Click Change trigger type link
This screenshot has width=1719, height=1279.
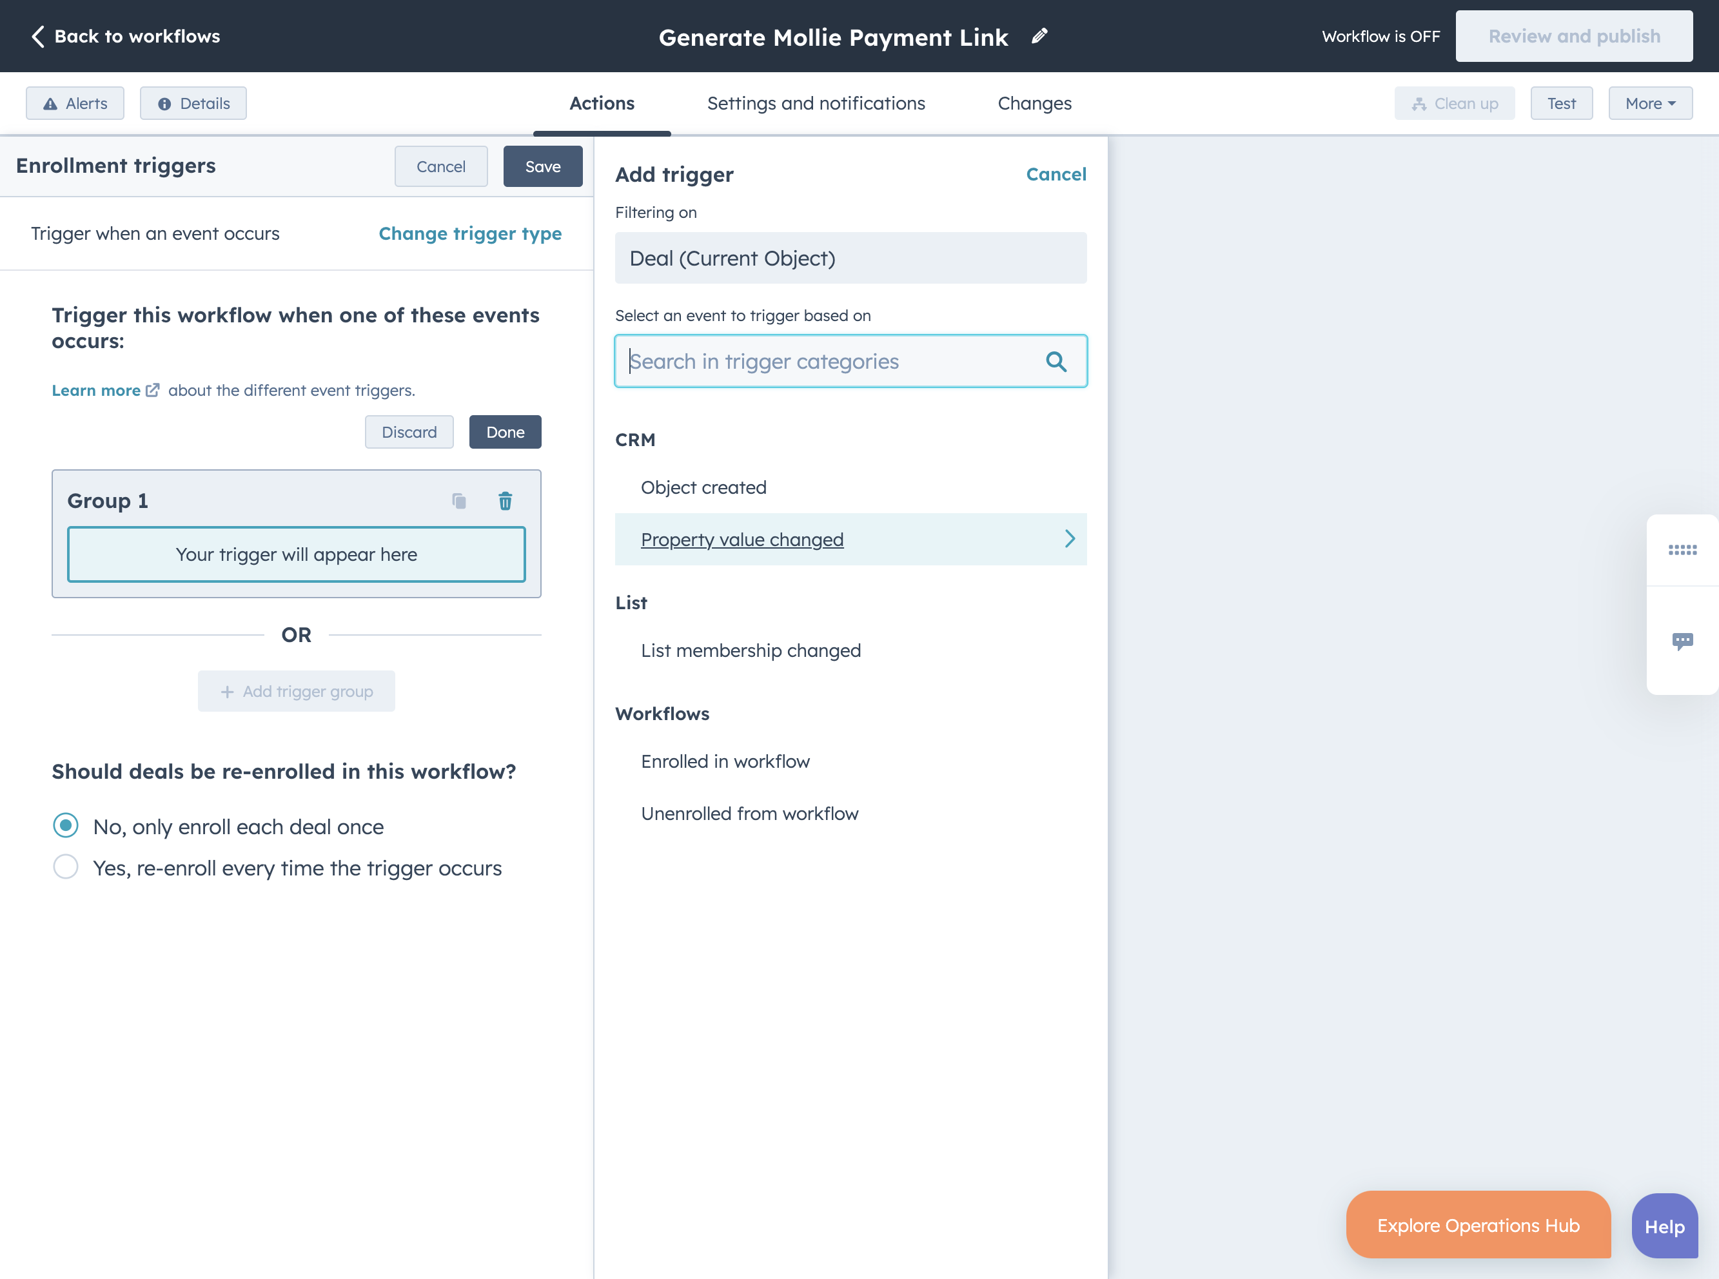(x=470, y=234)
